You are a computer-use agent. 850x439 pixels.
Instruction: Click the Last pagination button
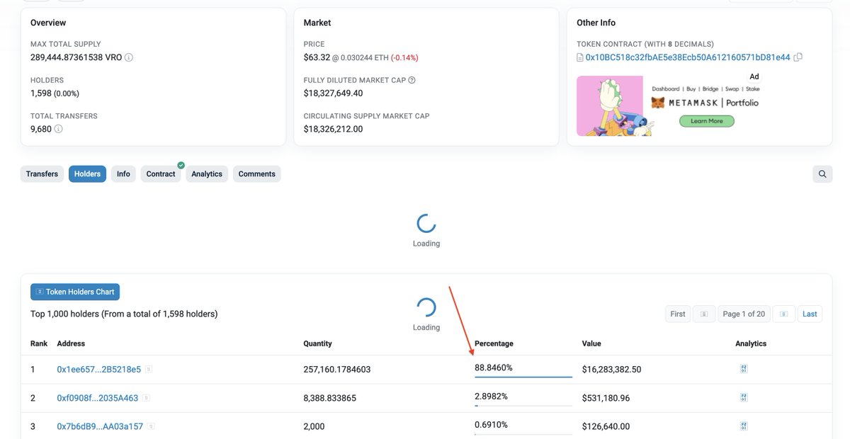pos(810,313)
